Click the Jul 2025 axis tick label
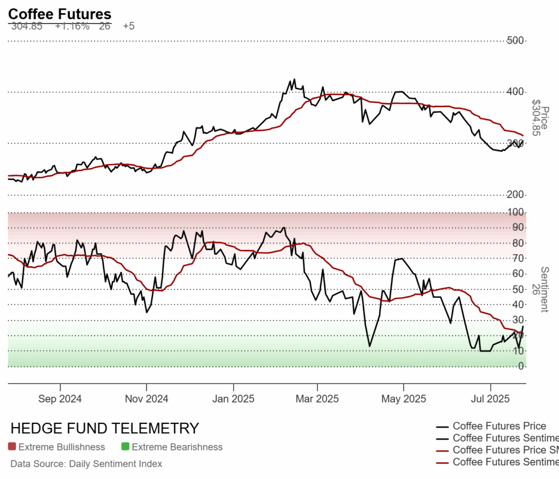559x479 pixels. tap(490, 398)
